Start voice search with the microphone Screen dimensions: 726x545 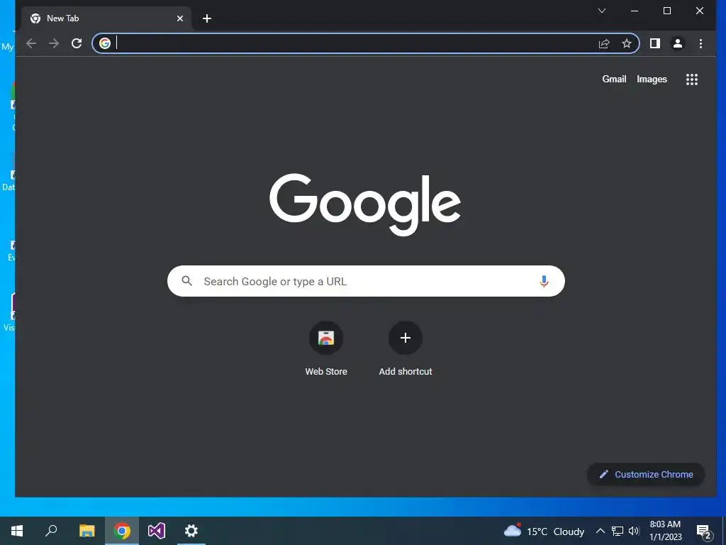544,281
